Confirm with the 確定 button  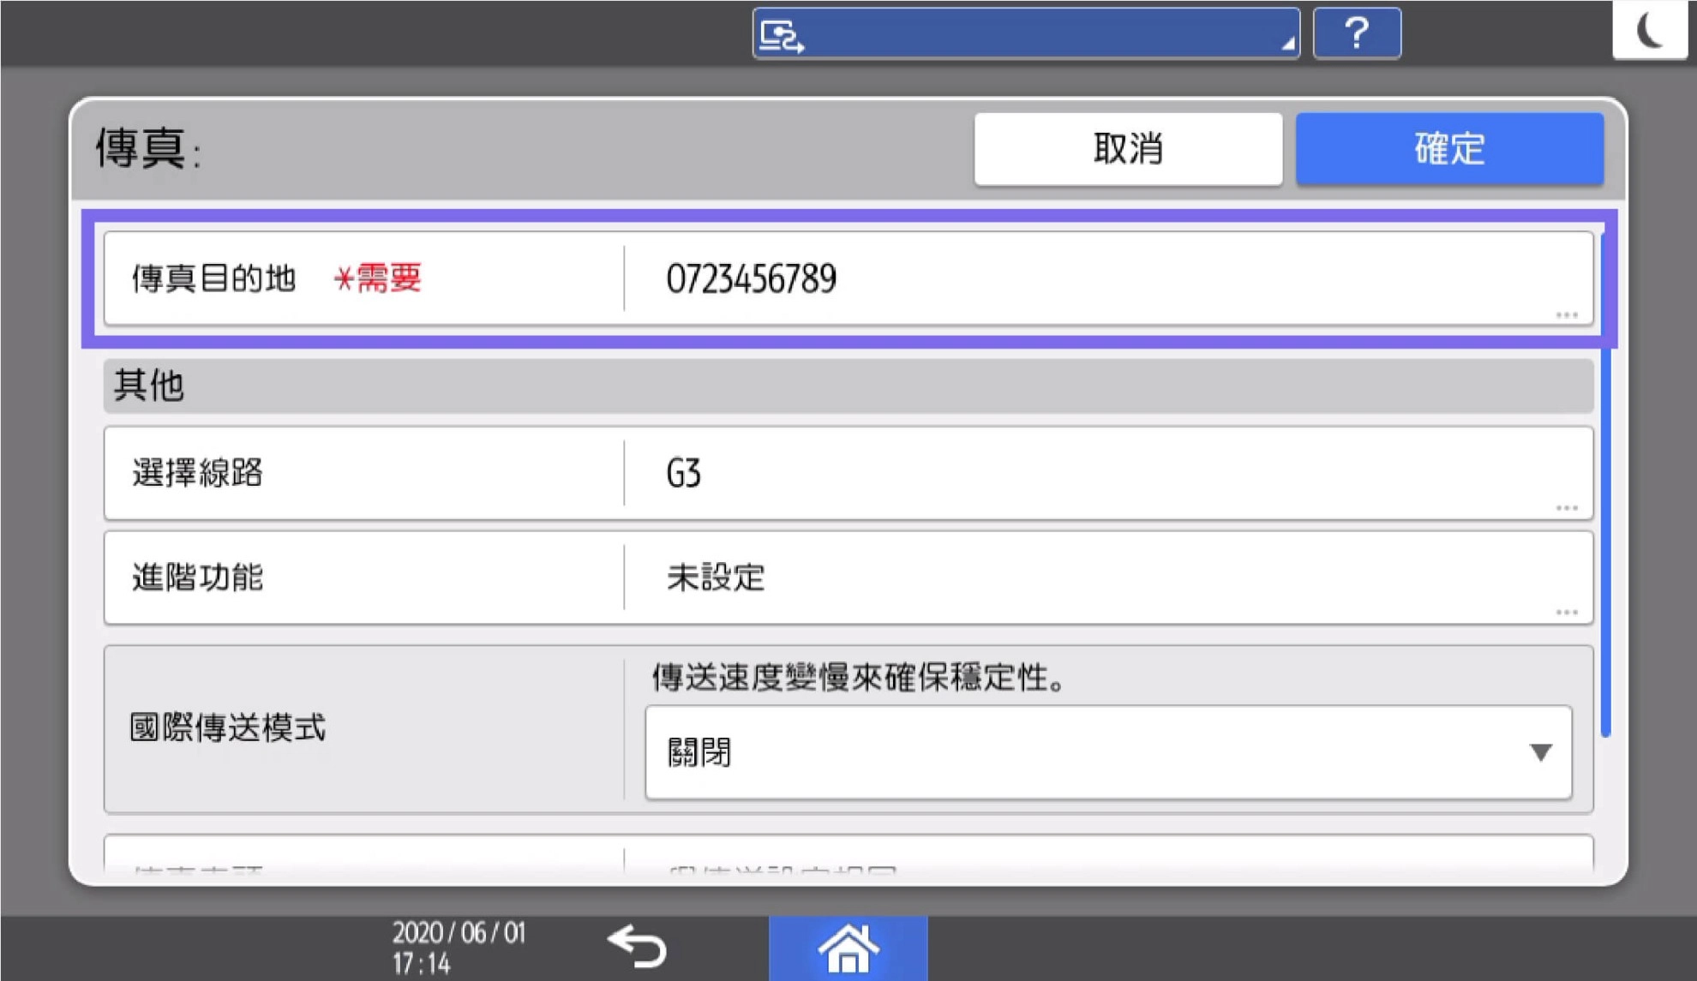(x=1449, y=149)
